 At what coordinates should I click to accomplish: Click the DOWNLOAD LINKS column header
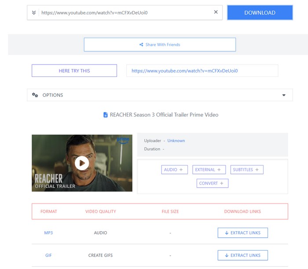(242, 211)
